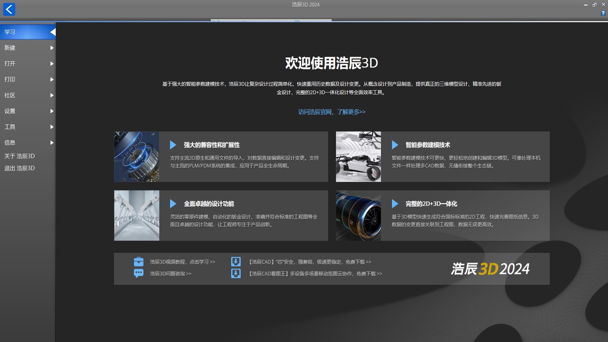Viewport: 608px width, 342px height.
Task: Click download icon beside 浩辰CAD看图王
Action: pos(236,273)
